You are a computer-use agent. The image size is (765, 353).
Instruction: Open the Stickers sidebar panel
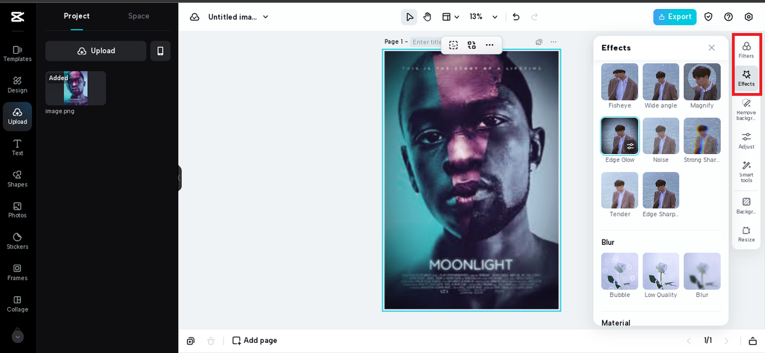tap(17, 241)
